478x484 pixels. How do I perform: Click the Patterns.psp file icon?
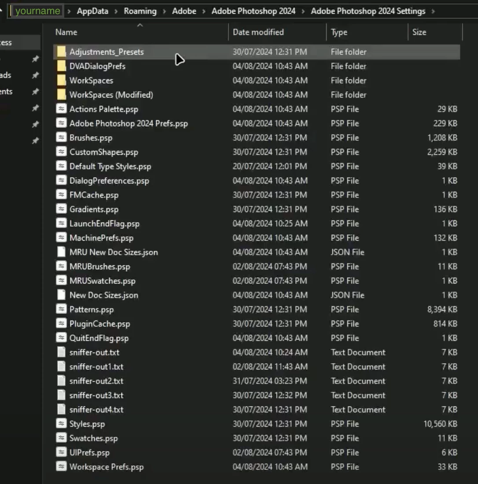61,309
